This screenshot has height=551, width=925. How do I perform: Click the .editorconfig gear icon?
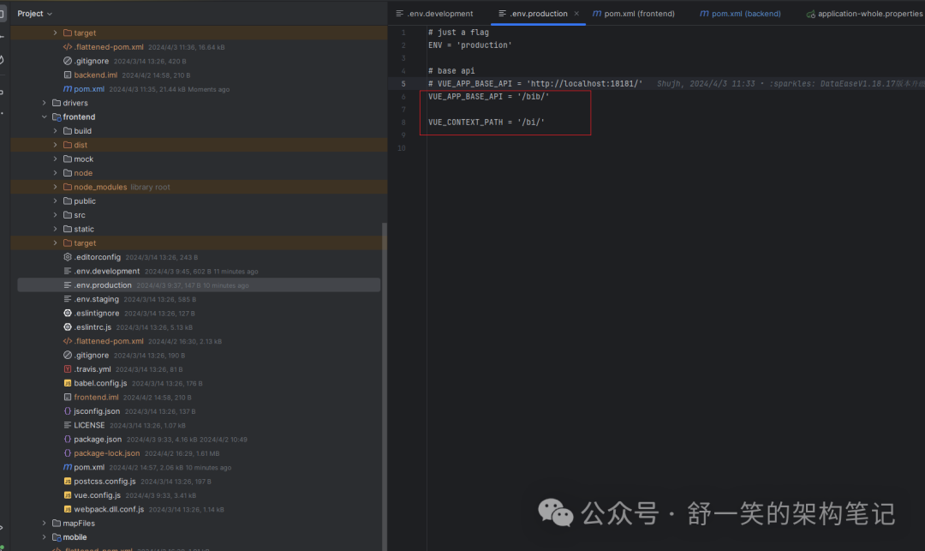(x=68, y=257)
